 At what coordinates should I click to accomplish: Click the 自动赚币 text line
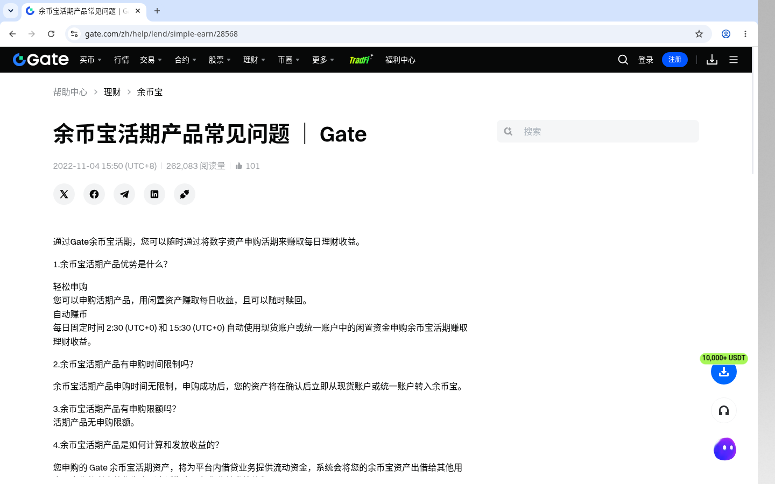pyautogui.click(x=71, y=314)
